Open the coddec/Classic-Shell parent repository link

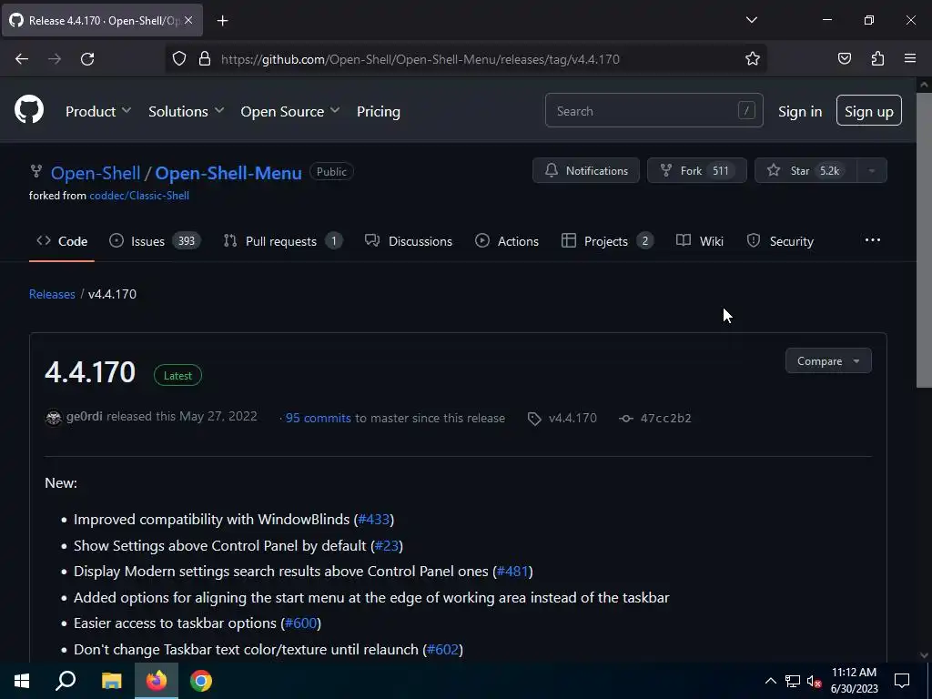click(139, 196)
